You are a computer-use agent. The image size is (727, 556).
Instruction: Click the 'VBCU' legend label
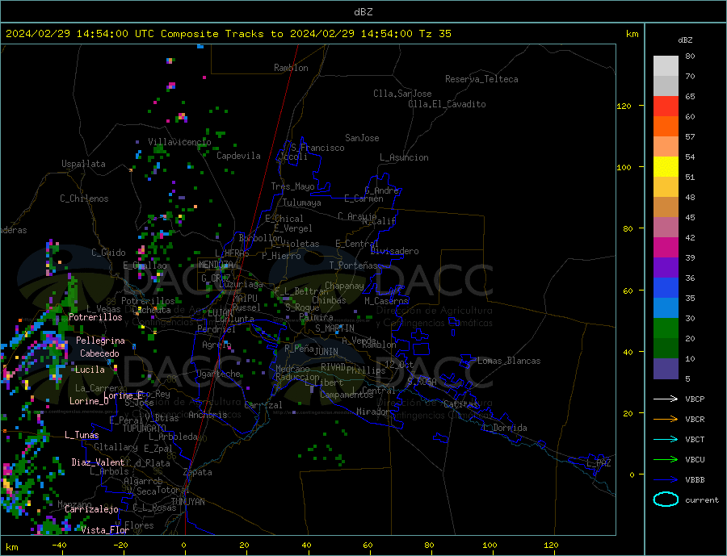point(695,460)
